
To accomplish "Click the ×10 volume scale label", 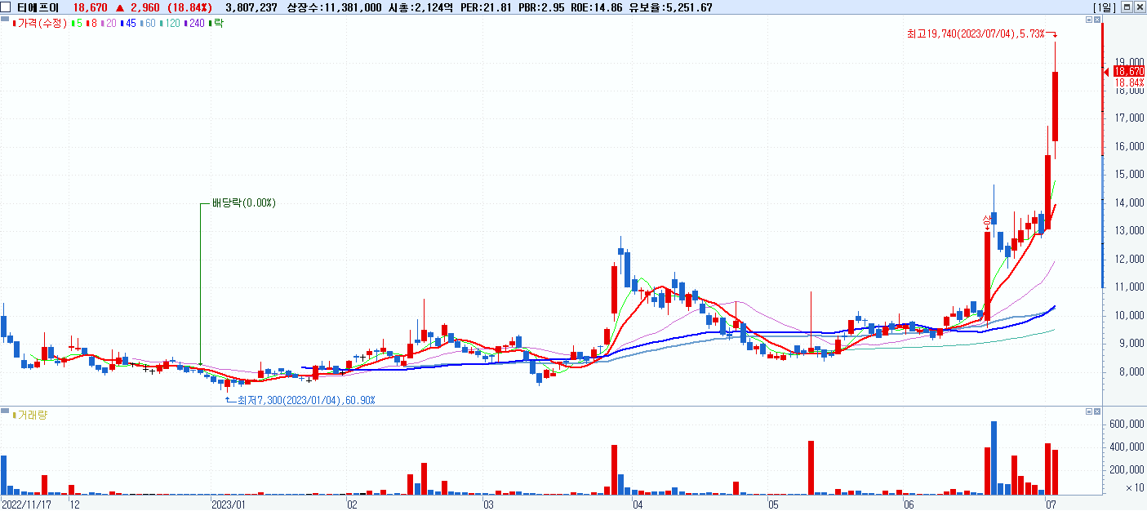I will coord(1134,487).
